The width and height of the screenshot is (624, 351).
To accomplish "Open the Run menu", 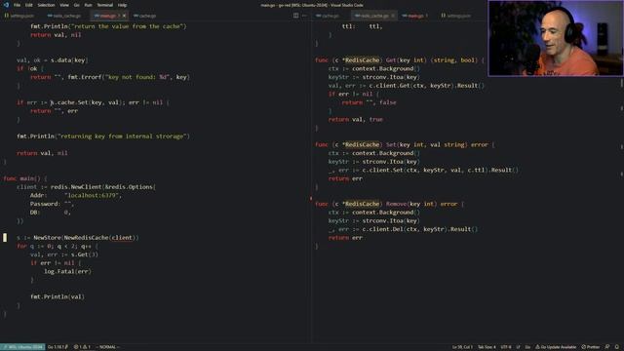I will click(x=88, y=5).
